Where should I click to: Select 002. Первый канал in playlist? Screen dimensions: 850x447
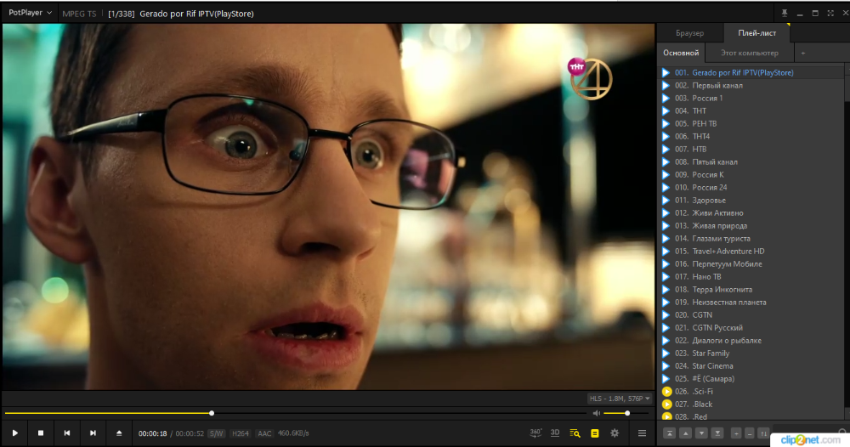(751, 85)
